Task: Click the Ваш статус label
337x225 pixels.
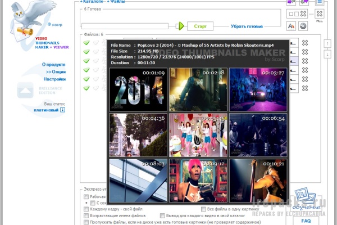Action: 54,103
